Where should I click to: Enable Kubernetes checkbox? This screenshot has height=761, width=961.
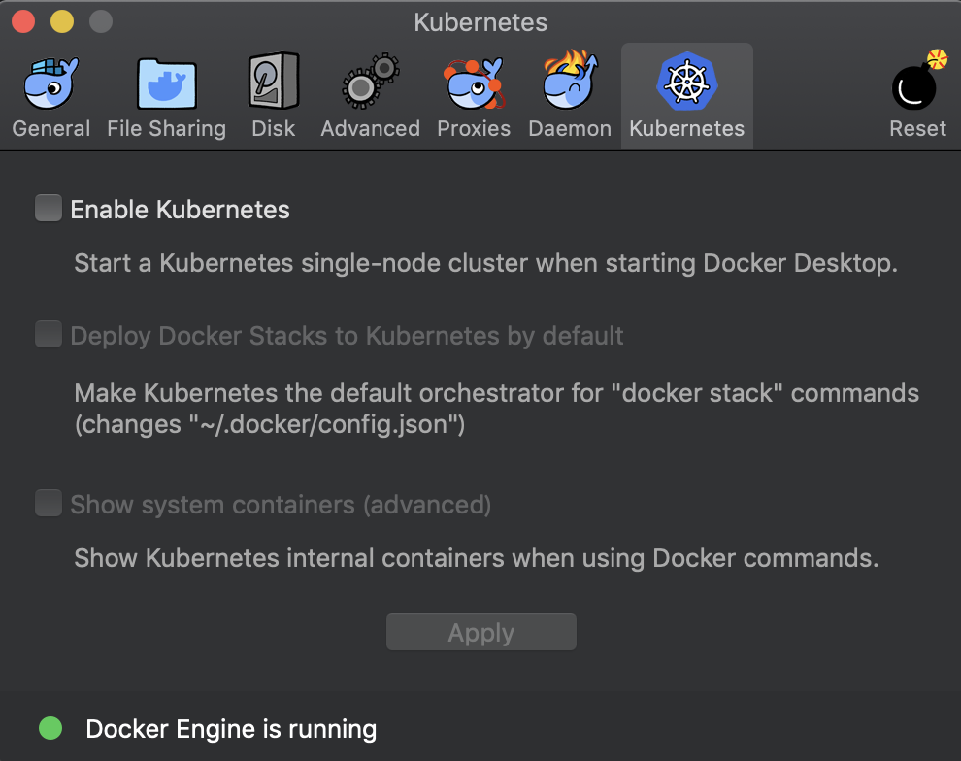pos(48,209)
